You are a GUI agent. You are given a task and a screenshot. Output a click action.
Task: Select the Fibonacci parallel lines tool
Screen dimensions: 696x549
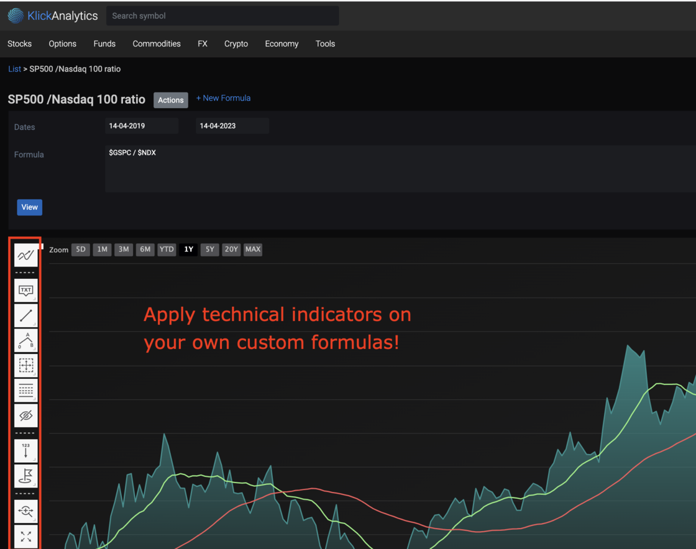pyautogui.click(x=25, y=390)
